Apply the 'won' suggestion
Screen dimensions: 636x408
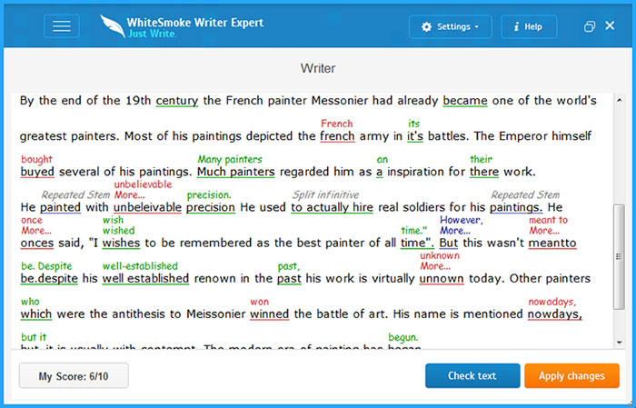pyautogui.click(x=260, y=302)
